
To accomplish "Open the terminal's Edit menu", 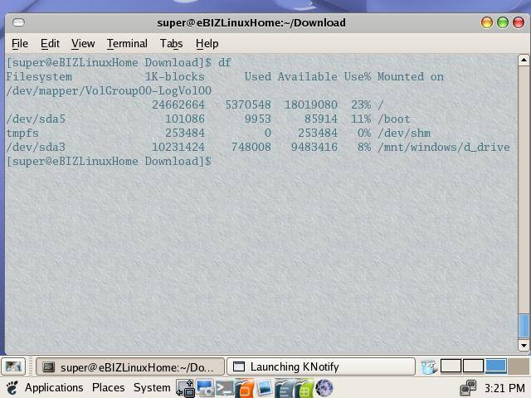I will point(50,43).
